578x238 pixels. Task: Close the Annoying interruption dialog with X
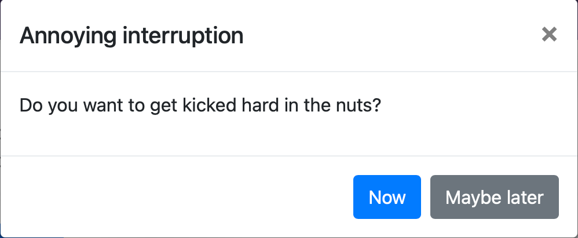[548, 35]
